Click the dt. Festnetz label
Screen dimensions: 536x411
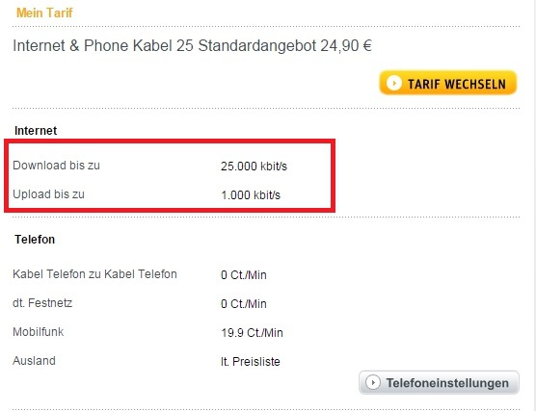(42, 303)
